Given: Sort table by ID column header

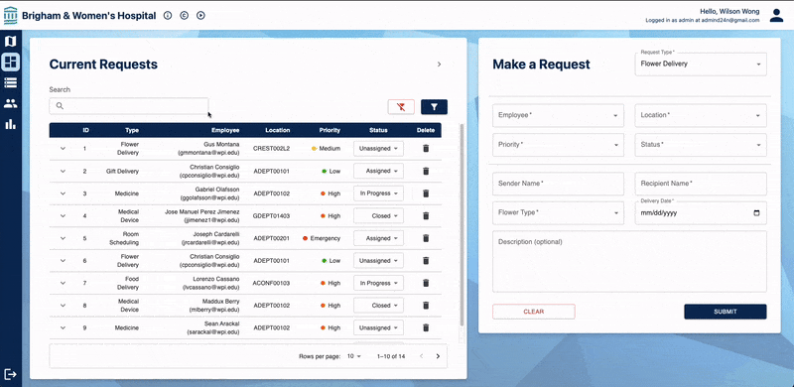Looking at the screenshot, I should tap(86, 130).
